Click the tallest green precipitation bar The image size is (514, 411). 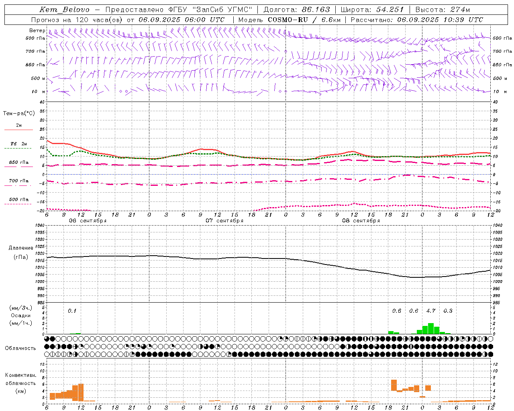coord(431,328)
